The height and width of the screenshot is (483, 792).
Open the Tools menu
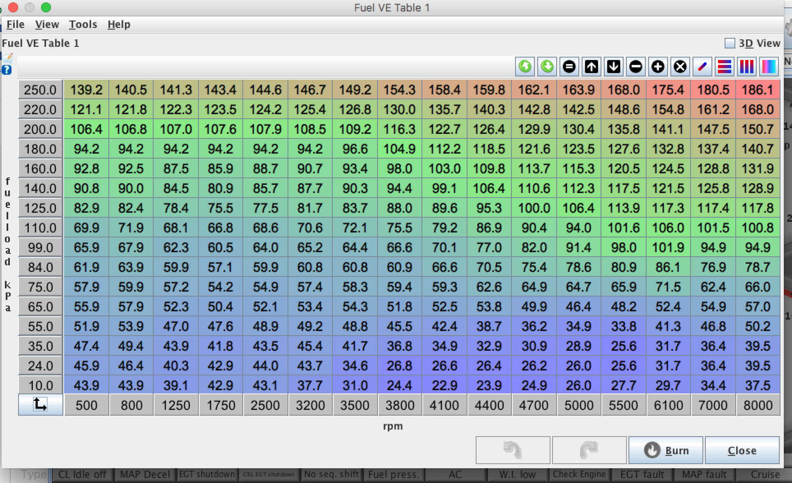(83, 25)
